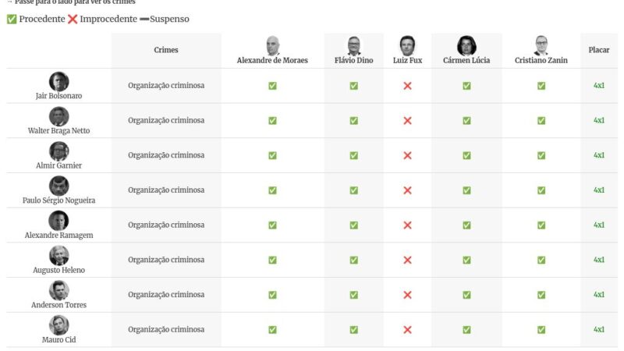
Task: Click Flávio Dino header portrait
Action: pyautogui.click(x=354, y=45)
